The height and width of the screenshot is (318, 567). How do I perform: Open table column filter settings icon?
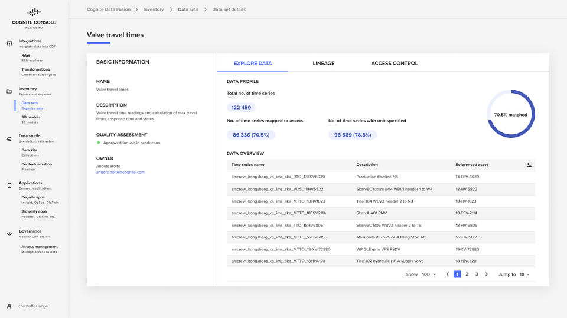point(529,165)
